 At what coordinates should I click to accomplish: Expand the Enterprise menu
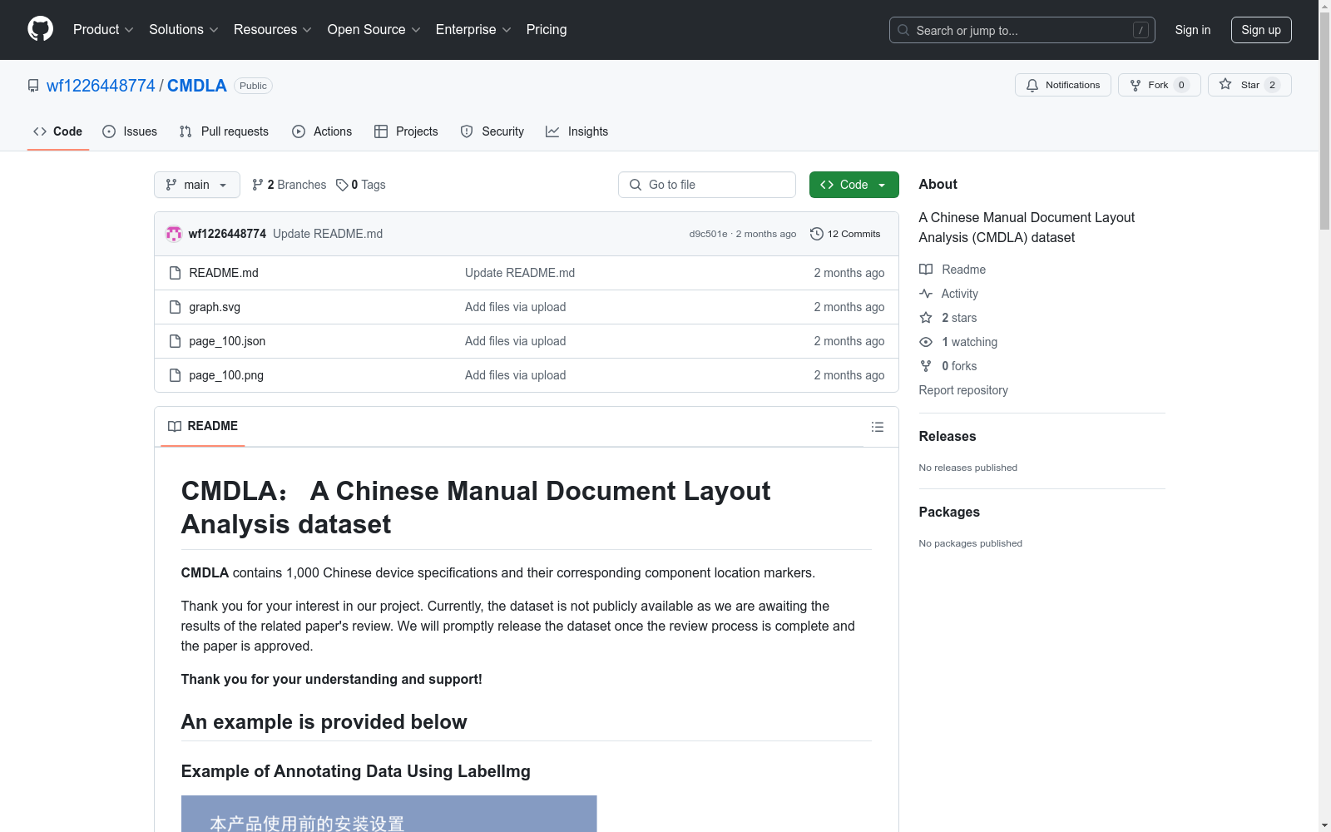click(x=473, y=29)
